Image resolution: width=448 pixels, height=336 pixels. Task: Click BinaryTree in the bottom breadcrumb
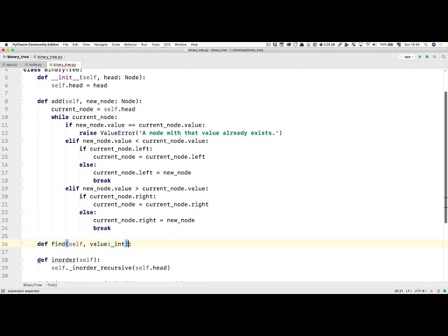pos(32,285)
